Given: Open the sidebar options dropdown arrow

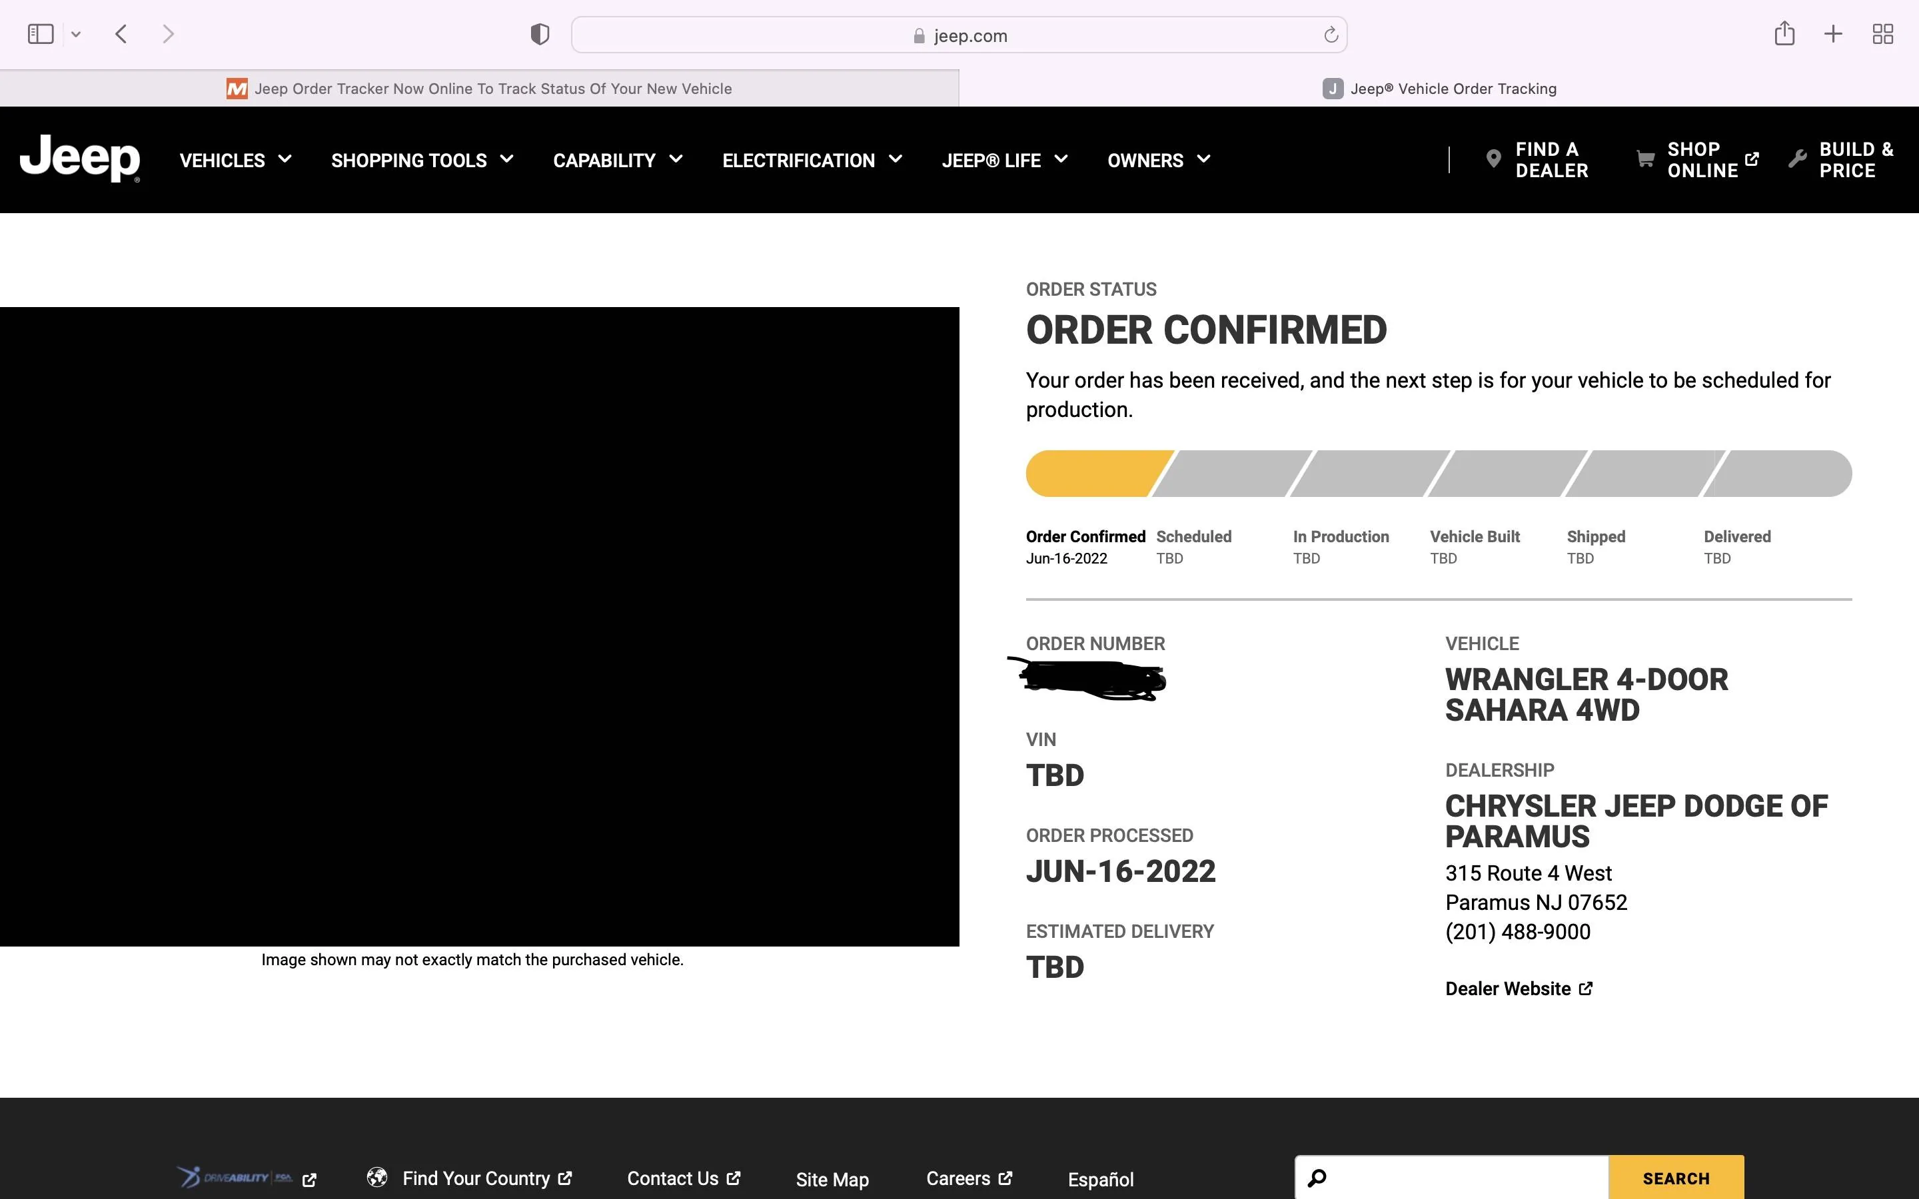Looking at the screenshot, I should pyautogui.click(x=76, y=34).
